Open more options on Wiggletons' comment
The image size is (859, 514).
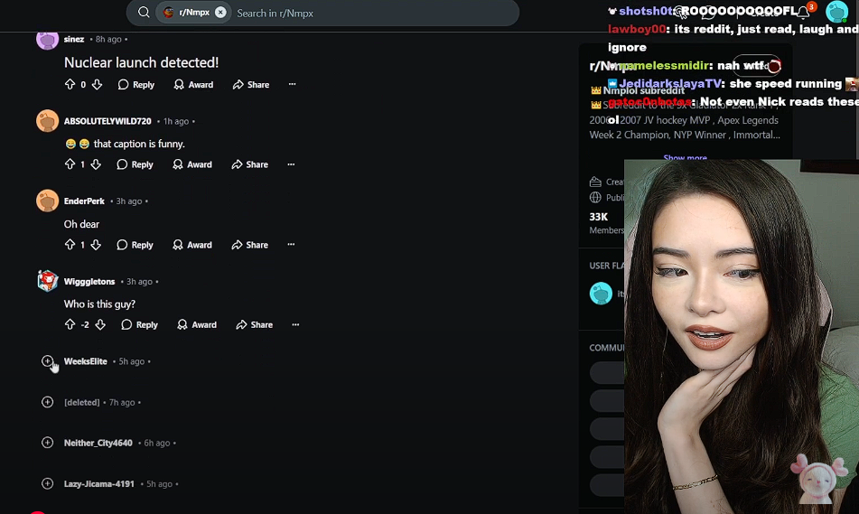pyautogui.click(x=295, y=325)
